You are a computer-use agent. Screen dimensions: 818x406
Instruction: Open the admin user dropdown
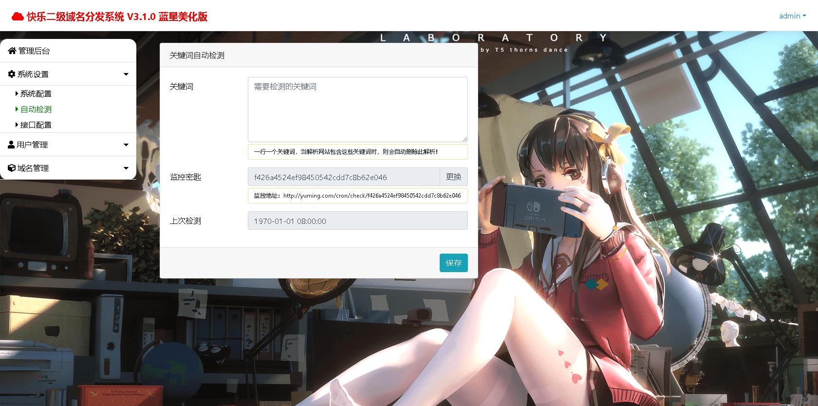coord(792,16)
